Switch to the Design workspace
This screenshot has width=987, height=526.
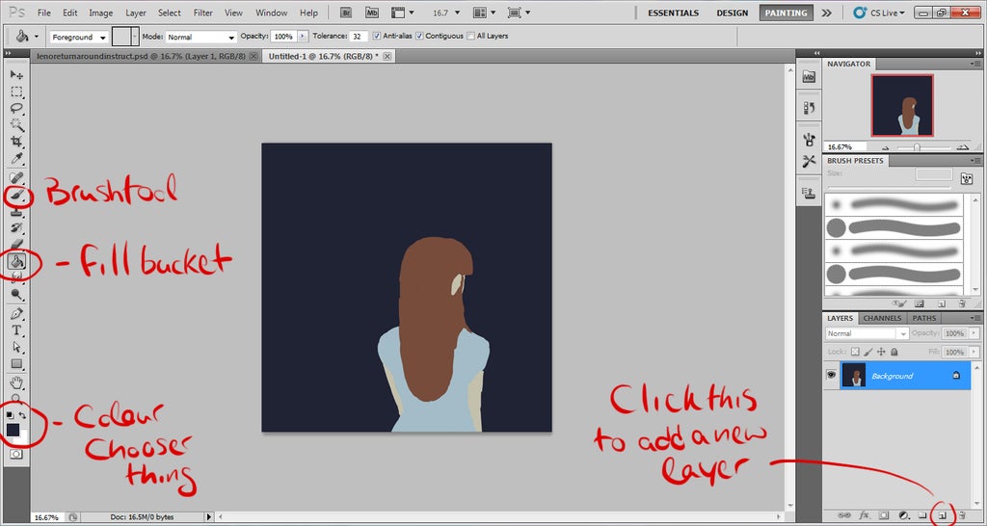click(732, 13)
